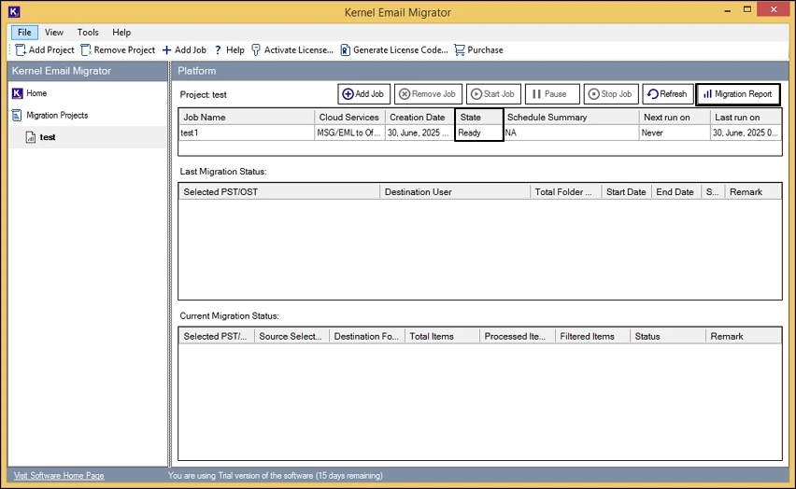796x489 pixels.
Task: Click the Purchase cart icon
Action: 460,49
